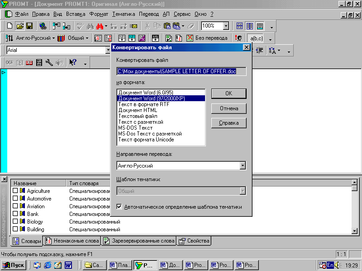
Task: Check the Biology dictionary checkbox
Action: tap(15, 221)
